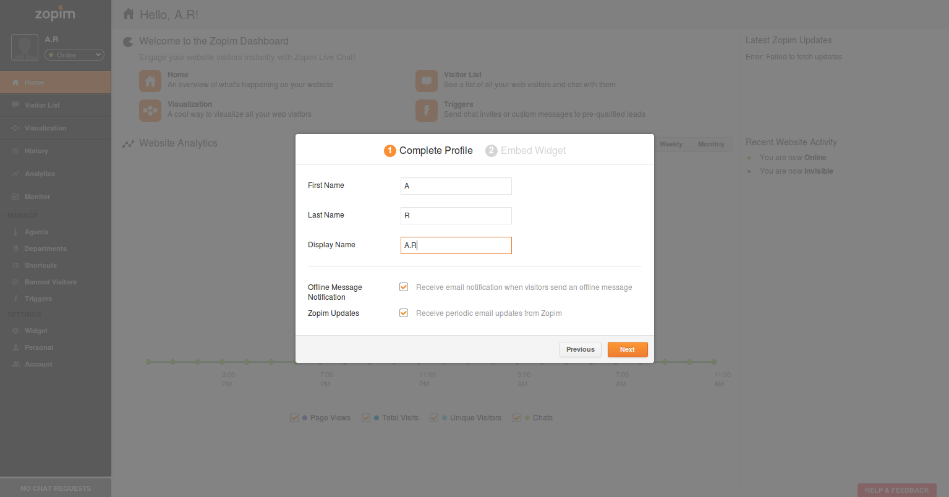Toggle the Chats chart checkbox

(x=517, y=418)
